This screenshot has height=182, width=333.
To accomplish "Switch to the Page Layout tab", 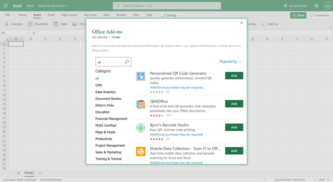I will [x=69, y=15].
